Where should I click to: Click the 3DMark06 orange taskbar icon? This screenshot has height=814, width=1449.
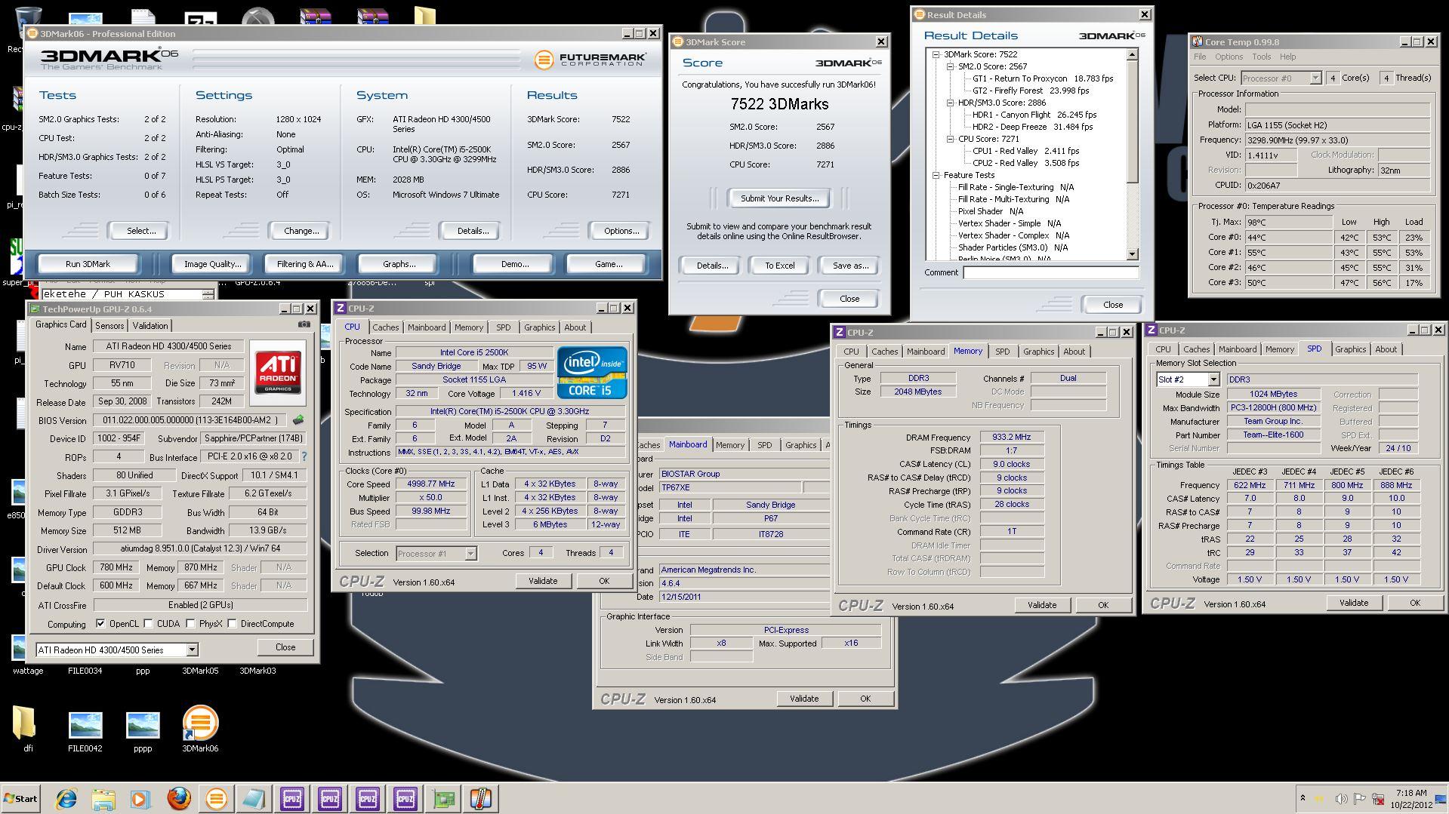coord(216,798)
